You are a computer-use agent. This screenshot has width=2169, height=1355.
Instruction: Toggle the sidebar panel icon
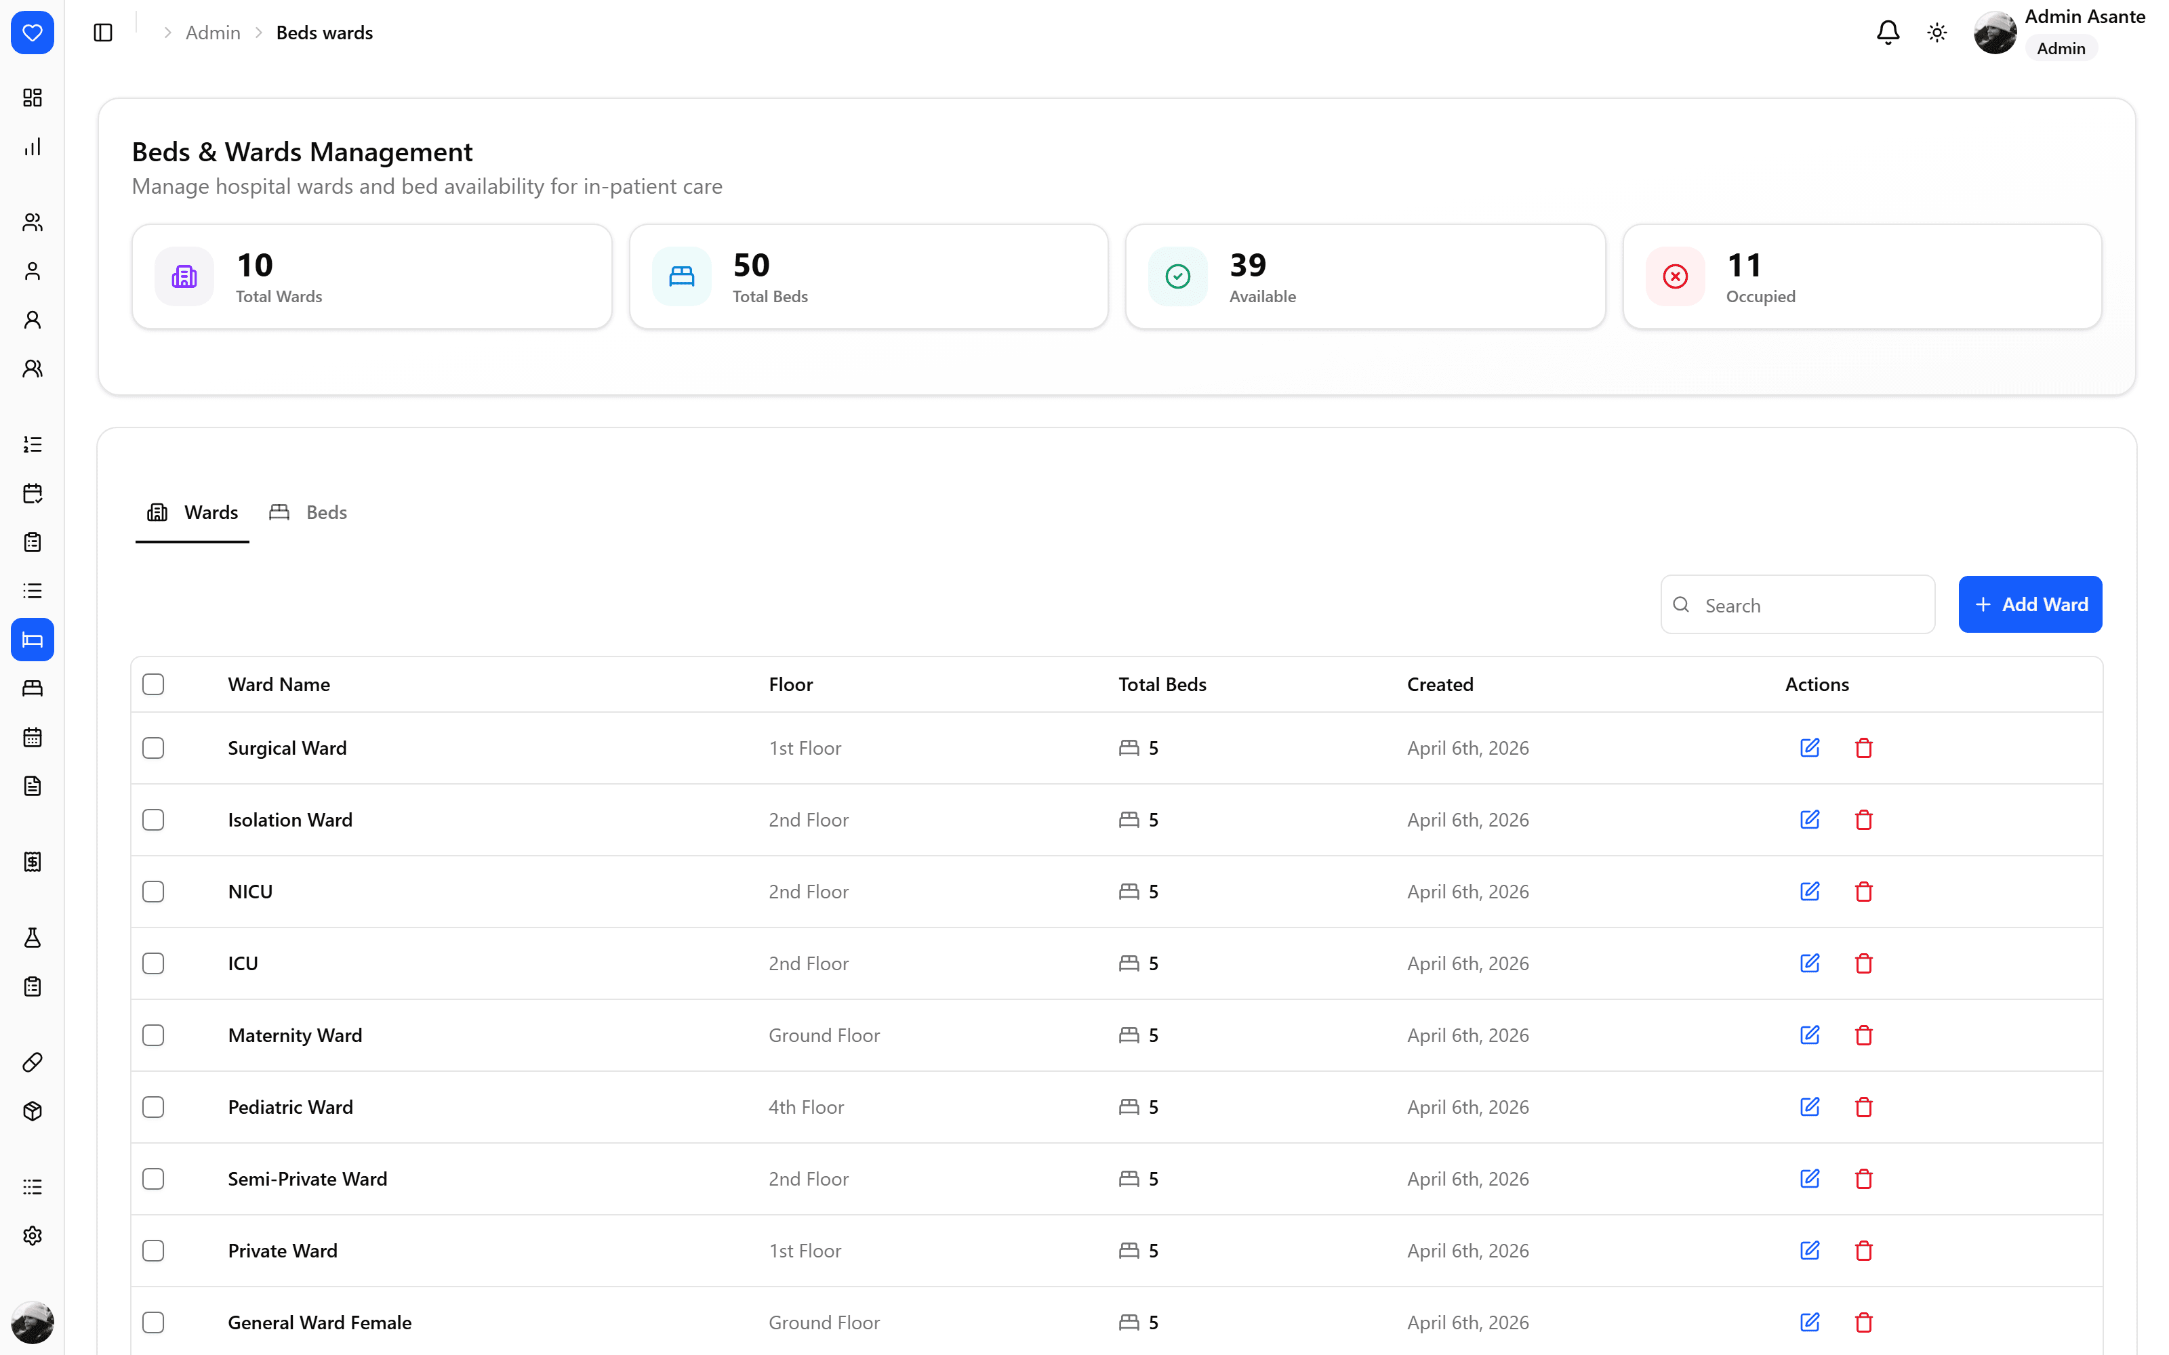point(103,33)
